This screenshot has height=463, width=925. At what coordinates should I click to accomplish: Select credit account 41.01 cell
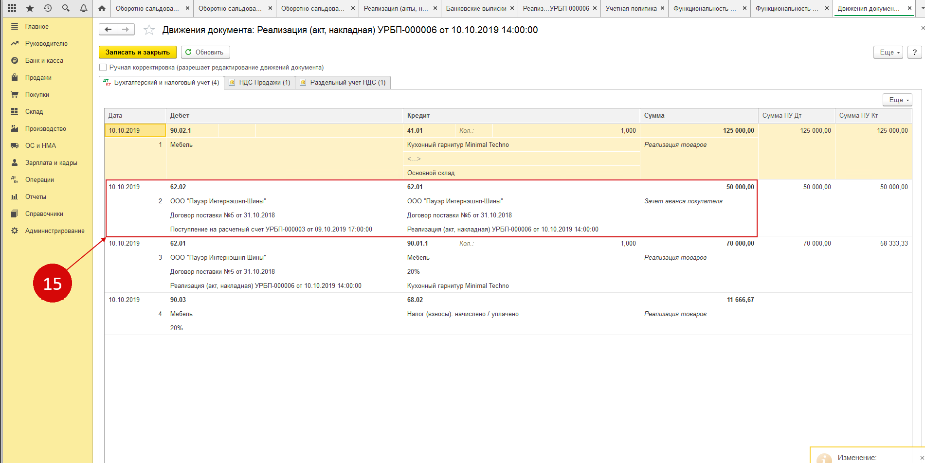pyautogui.click(x=429, y=130)
